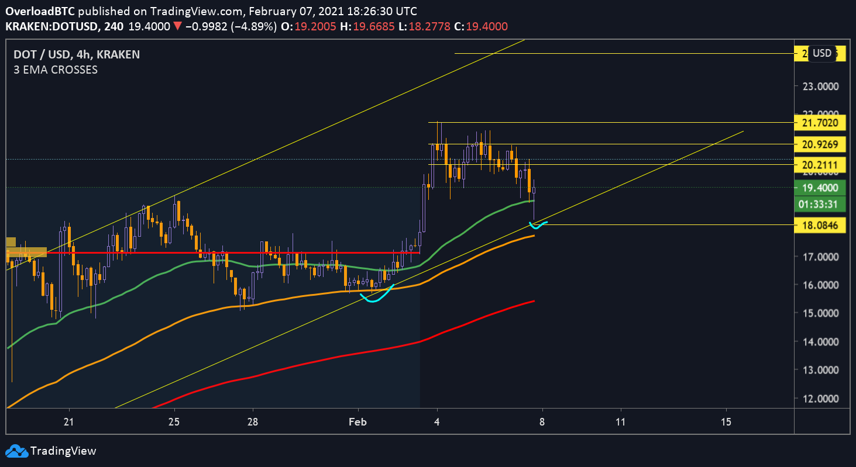Image resolution: width=856 pixels, height=467 pixels.
Task: Click the '4' date on the time axis
Action: (x=436, y=422)
